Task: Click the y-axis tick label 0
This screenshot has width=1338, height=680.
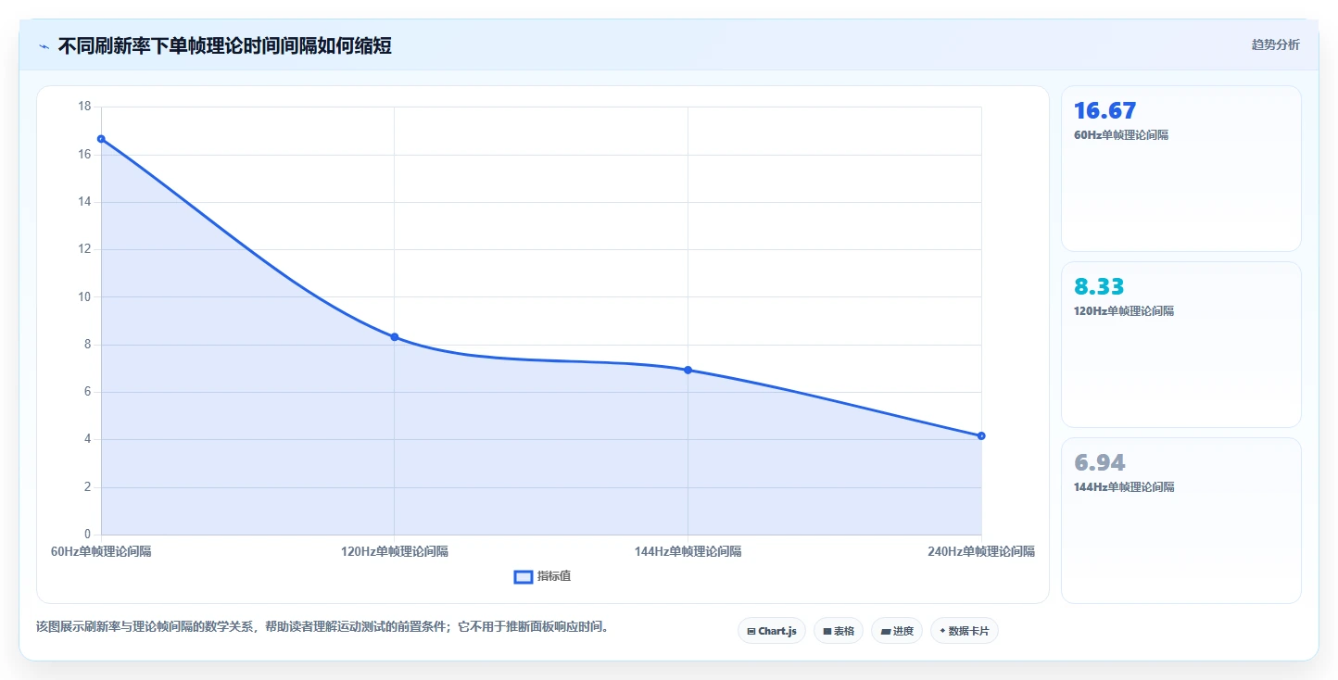Action: pos(88,535)
